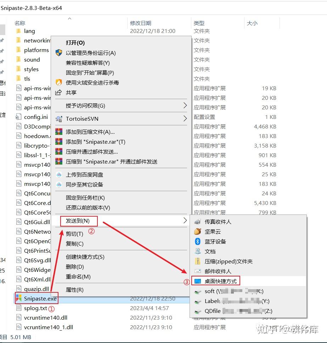Click the 名称 column header to sort
Screen dimensions: 327x343
click(x=20, y=23)
